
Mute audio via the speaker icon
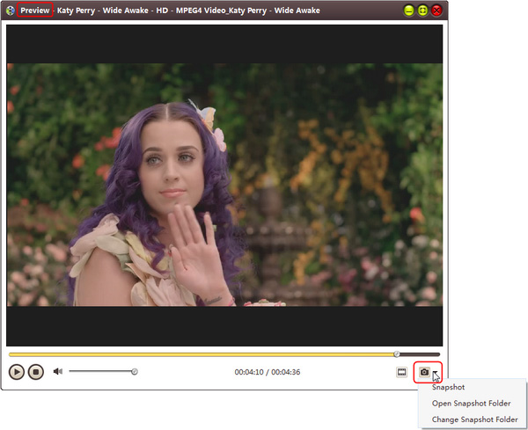pos(58,372)
